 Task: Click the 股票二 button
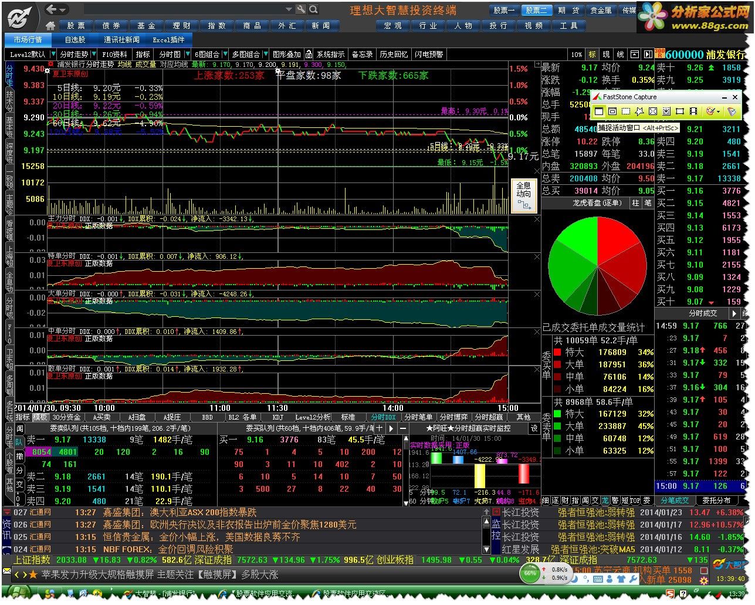536,10
